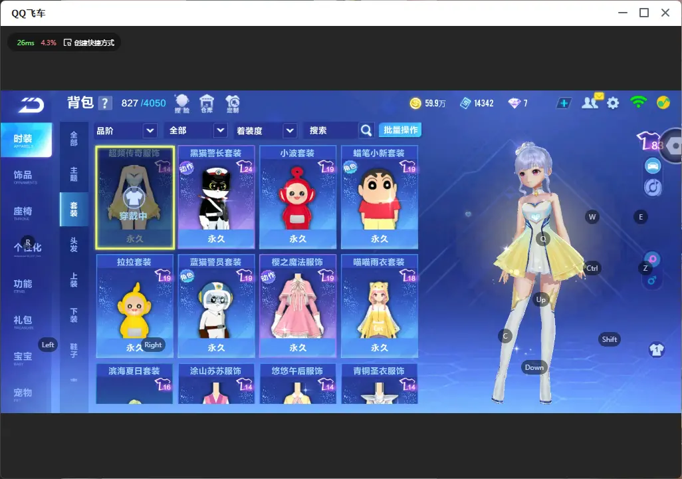The height and width of the screenshot is (479, 682).
Task: Select the blue male gender symbol
Action: 651,280
